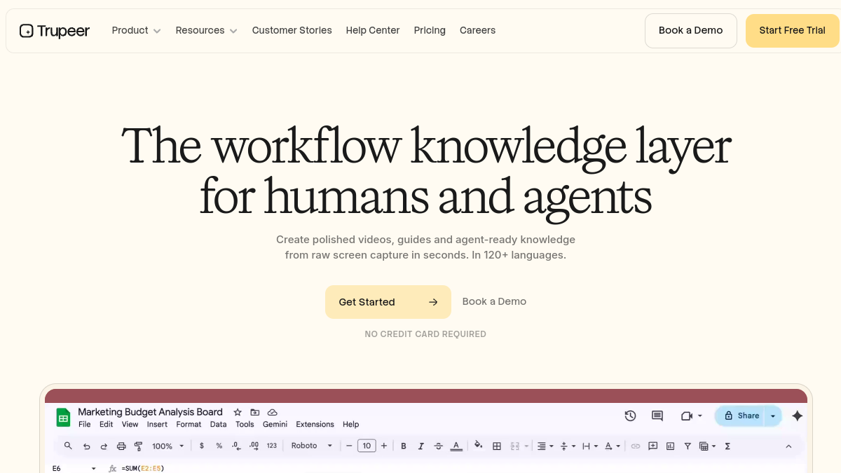Click the Start Free Trial button
The image size is (841, 473).
(x=792, y=31)
